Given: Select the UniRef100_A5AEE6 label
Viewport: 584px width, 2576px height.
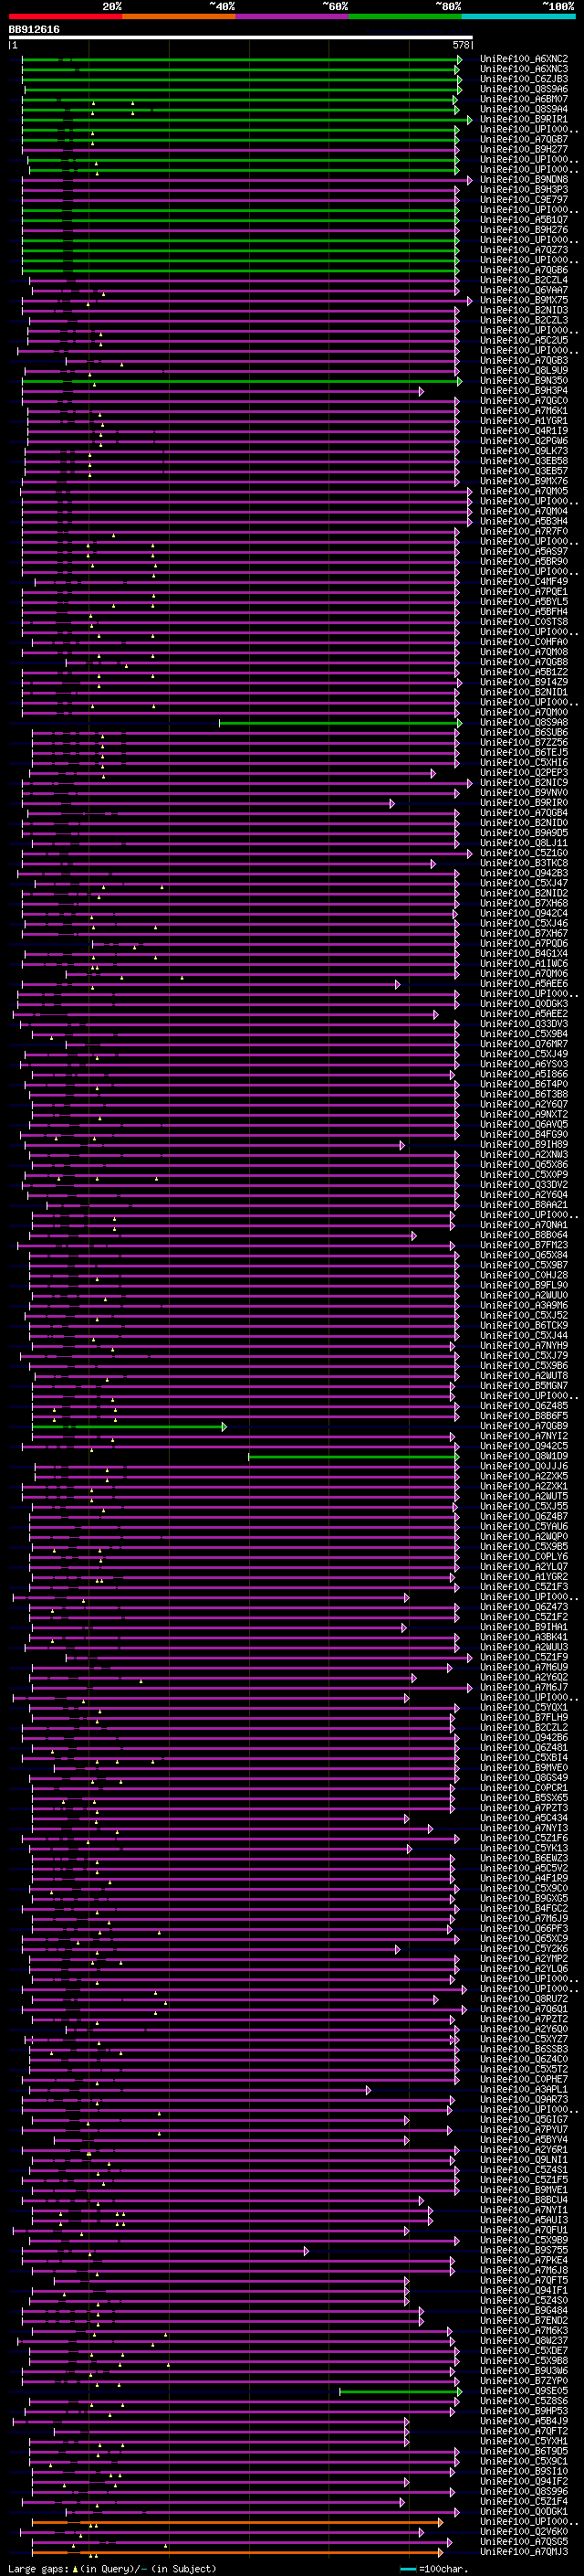Looking at the screenshot, I should point(524,984).
